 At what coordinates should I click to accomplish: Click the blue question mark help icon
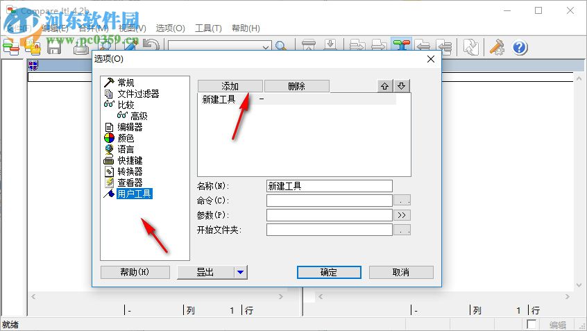tap(520, 48)
